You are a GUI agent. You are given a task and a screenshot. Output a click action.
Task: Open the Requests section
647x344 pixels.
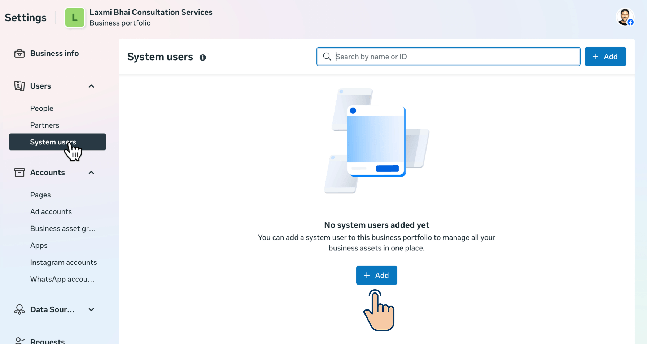point(47,341)
